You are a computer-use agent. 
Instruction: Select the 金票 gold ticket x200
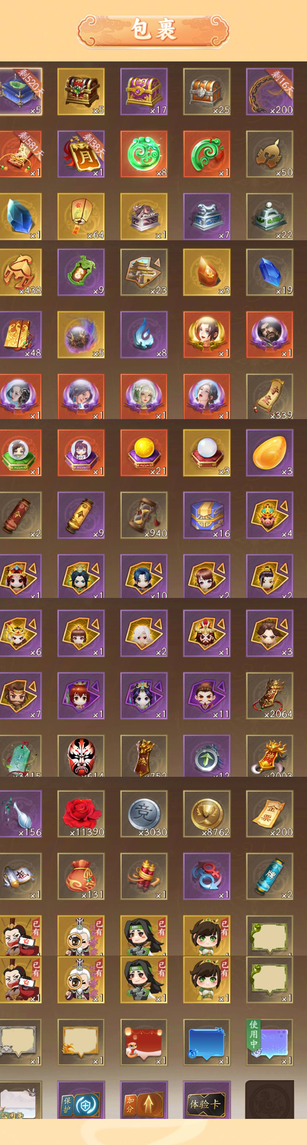pos(270,814)
